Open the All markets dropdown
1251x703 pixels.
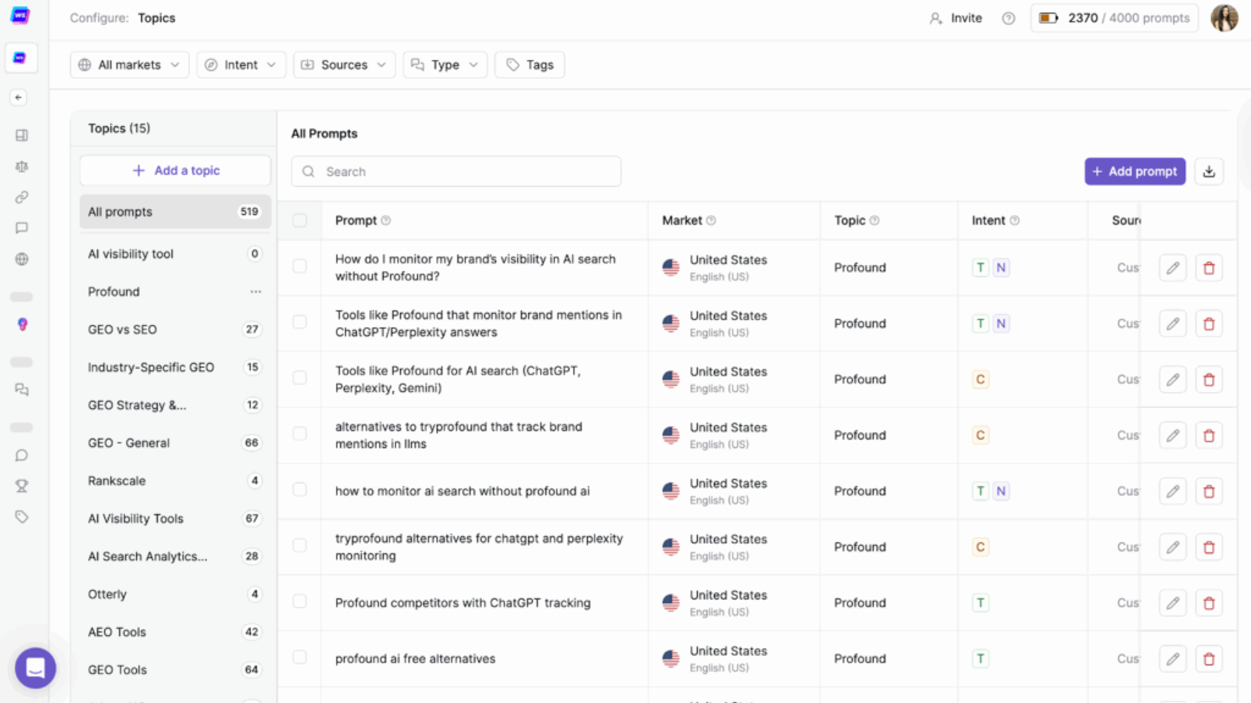[x=129, y=64]
